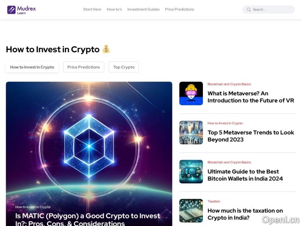
Task: Click the search magnifier icon
Action: pyautogui.click(x=249, y=9)
